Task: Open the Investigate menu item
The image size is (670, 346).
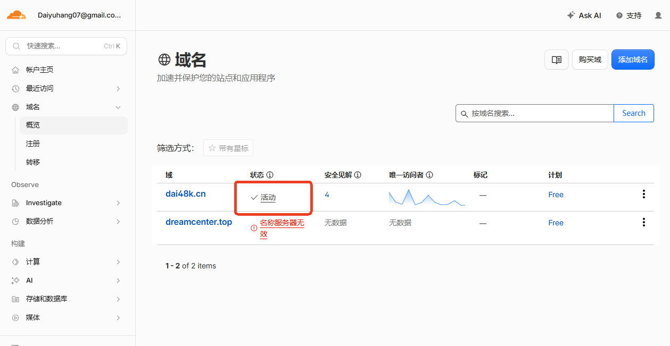Action: pos(67,202)
